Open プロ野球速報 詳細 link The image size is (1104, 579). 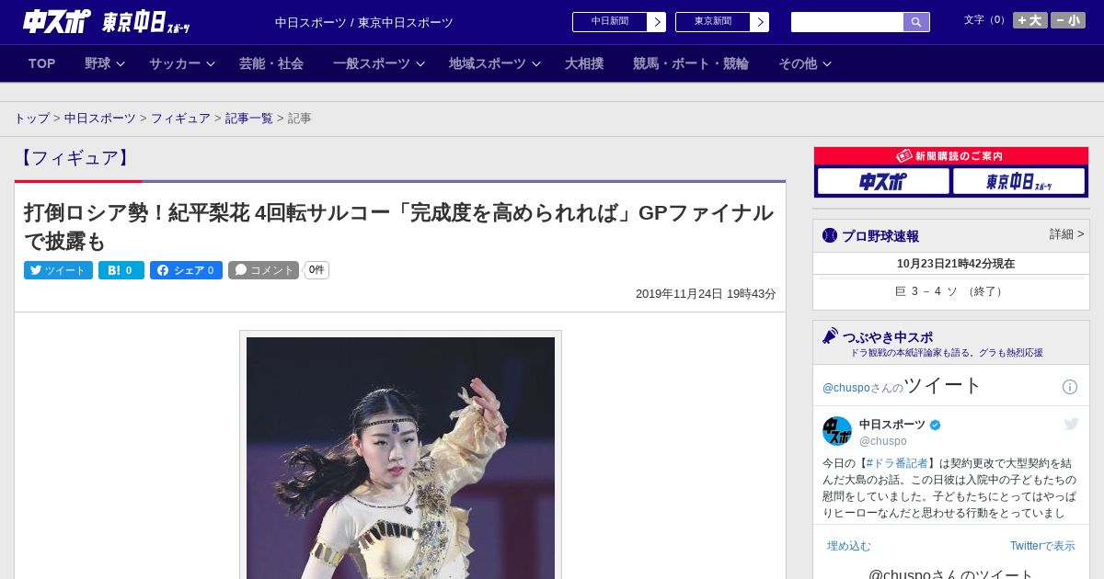[x=1066, y=234]
